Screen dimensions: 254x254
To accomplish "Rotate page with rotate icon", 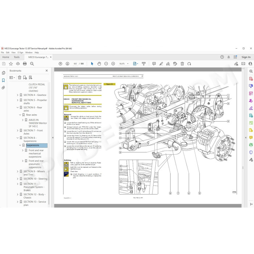I will pos(189,64).
